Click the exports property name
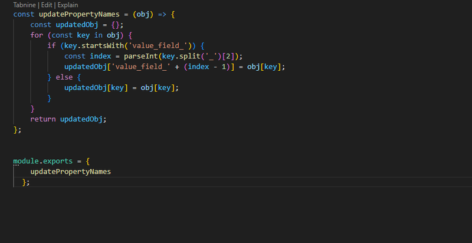Screen dimensions: 472x243 [58, 161]
